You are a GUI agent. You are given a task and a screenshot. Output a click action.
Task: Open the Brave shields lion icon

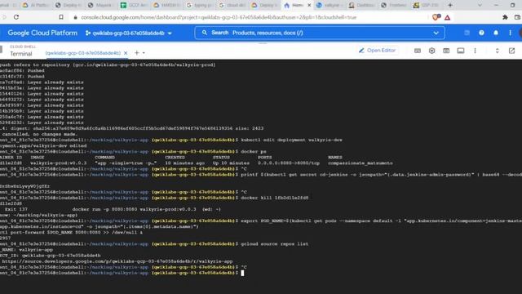click(436, 17)
